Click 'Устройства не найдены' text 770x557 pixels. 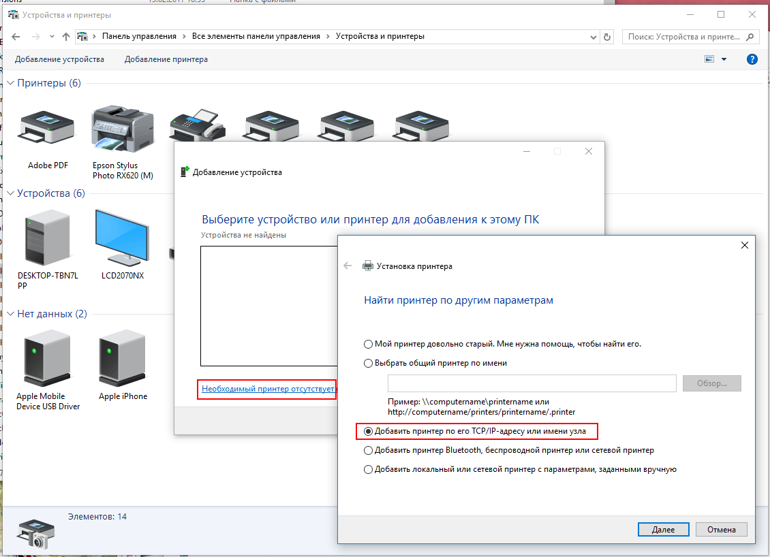click(x=243, y=235)
